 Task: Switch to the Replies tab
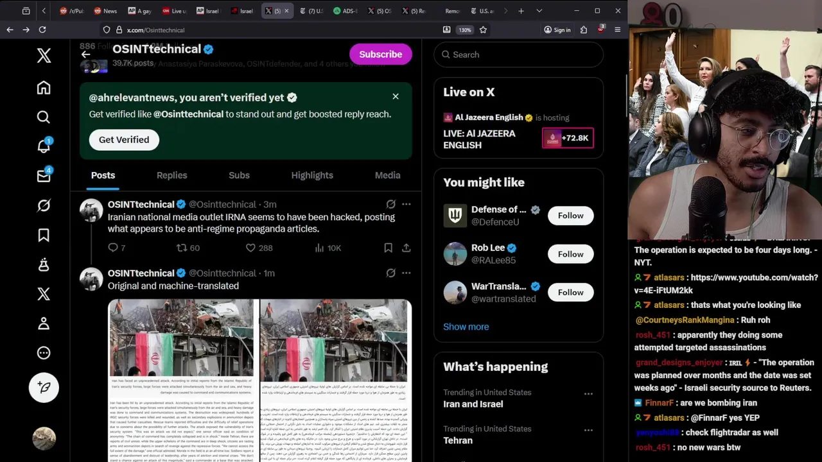tap(171, 175)
